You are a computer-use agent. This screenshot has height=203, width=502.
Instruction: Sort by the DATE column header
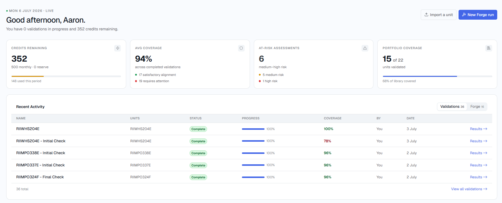coord(411,118)
